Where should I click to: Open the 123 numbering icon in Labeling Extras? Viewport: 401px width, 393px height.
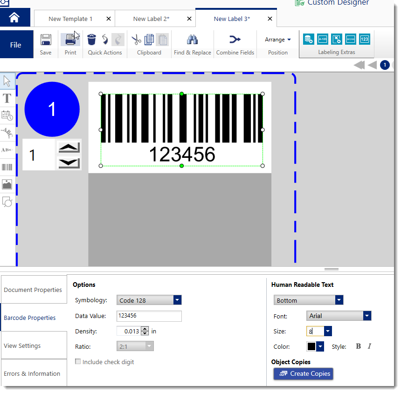[x=364, y=39]
